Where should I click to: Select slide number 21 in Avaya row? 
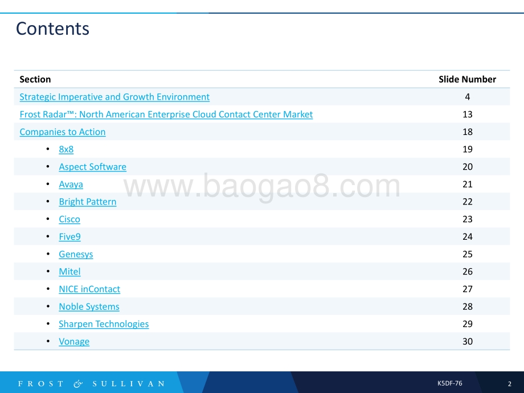(468, 185)
